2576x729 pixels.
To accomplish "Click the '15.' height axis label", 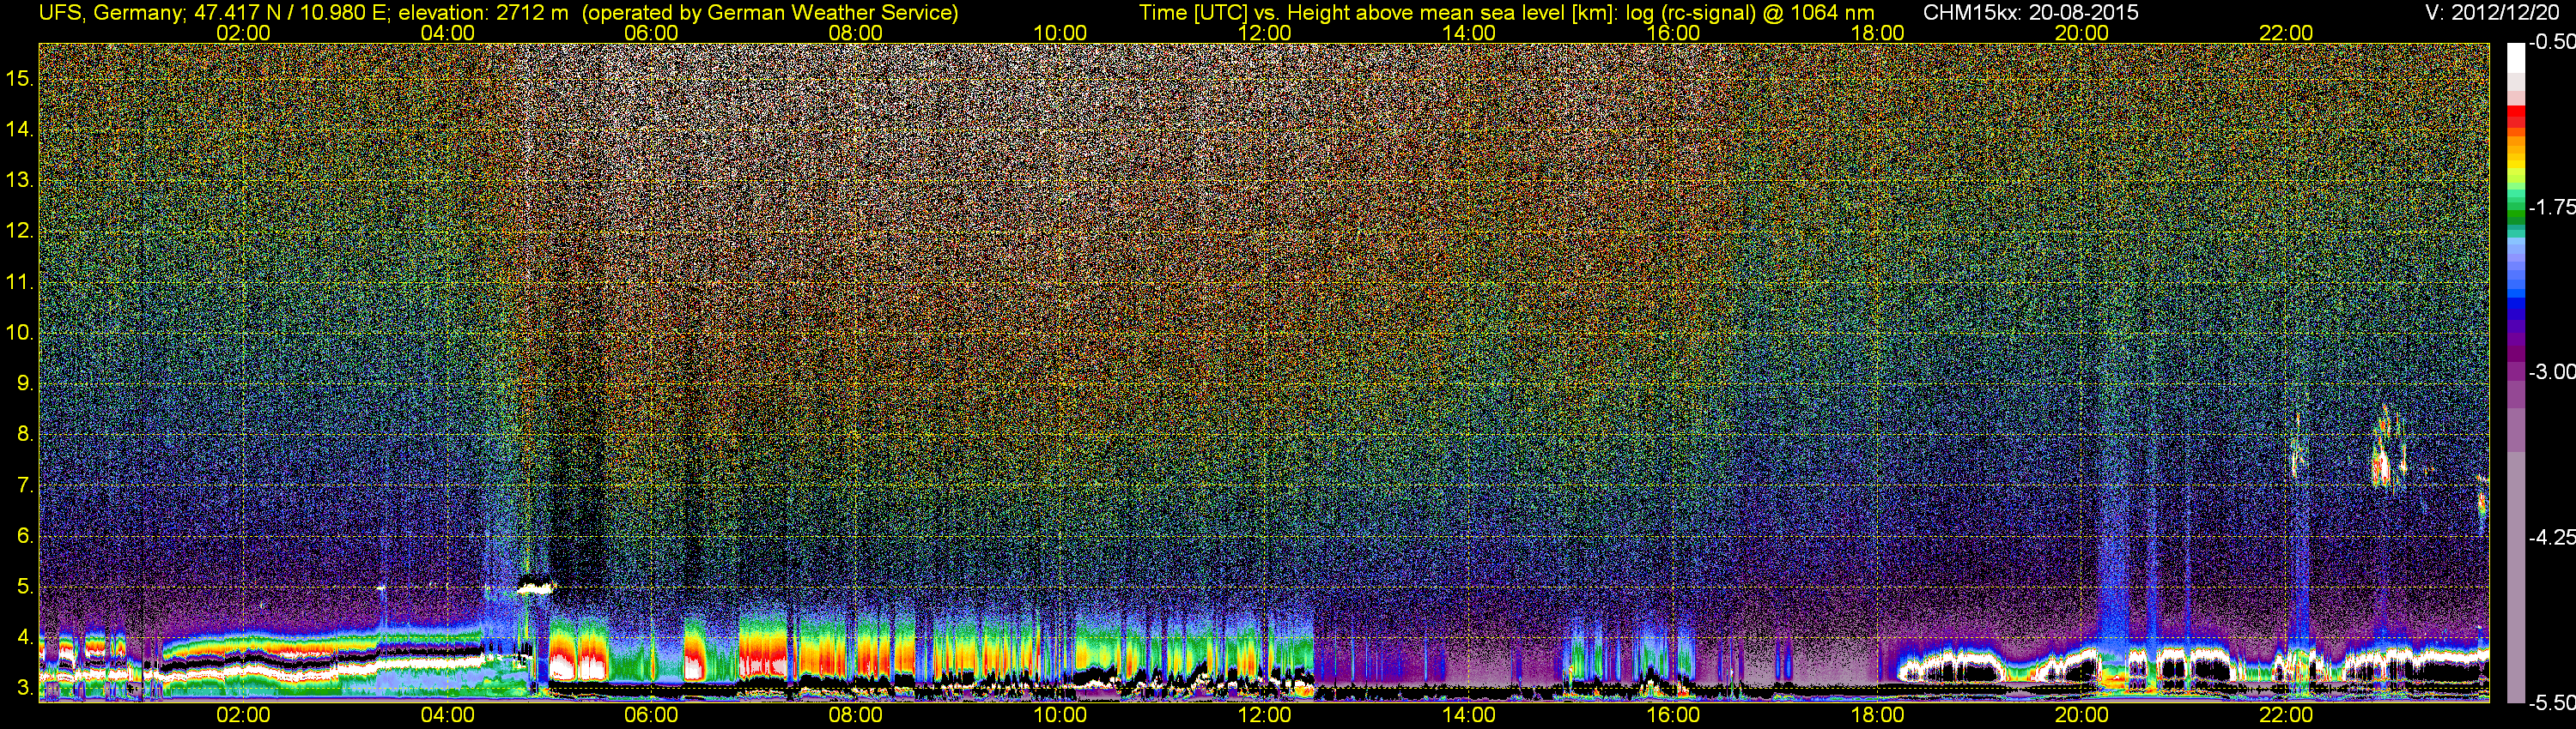I will pyautogui.click(x=20, y=78).
